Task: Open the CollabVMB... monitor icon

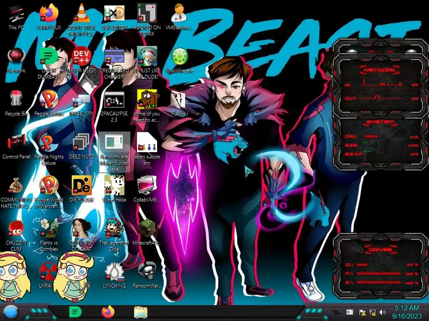Action: [147, 189]
